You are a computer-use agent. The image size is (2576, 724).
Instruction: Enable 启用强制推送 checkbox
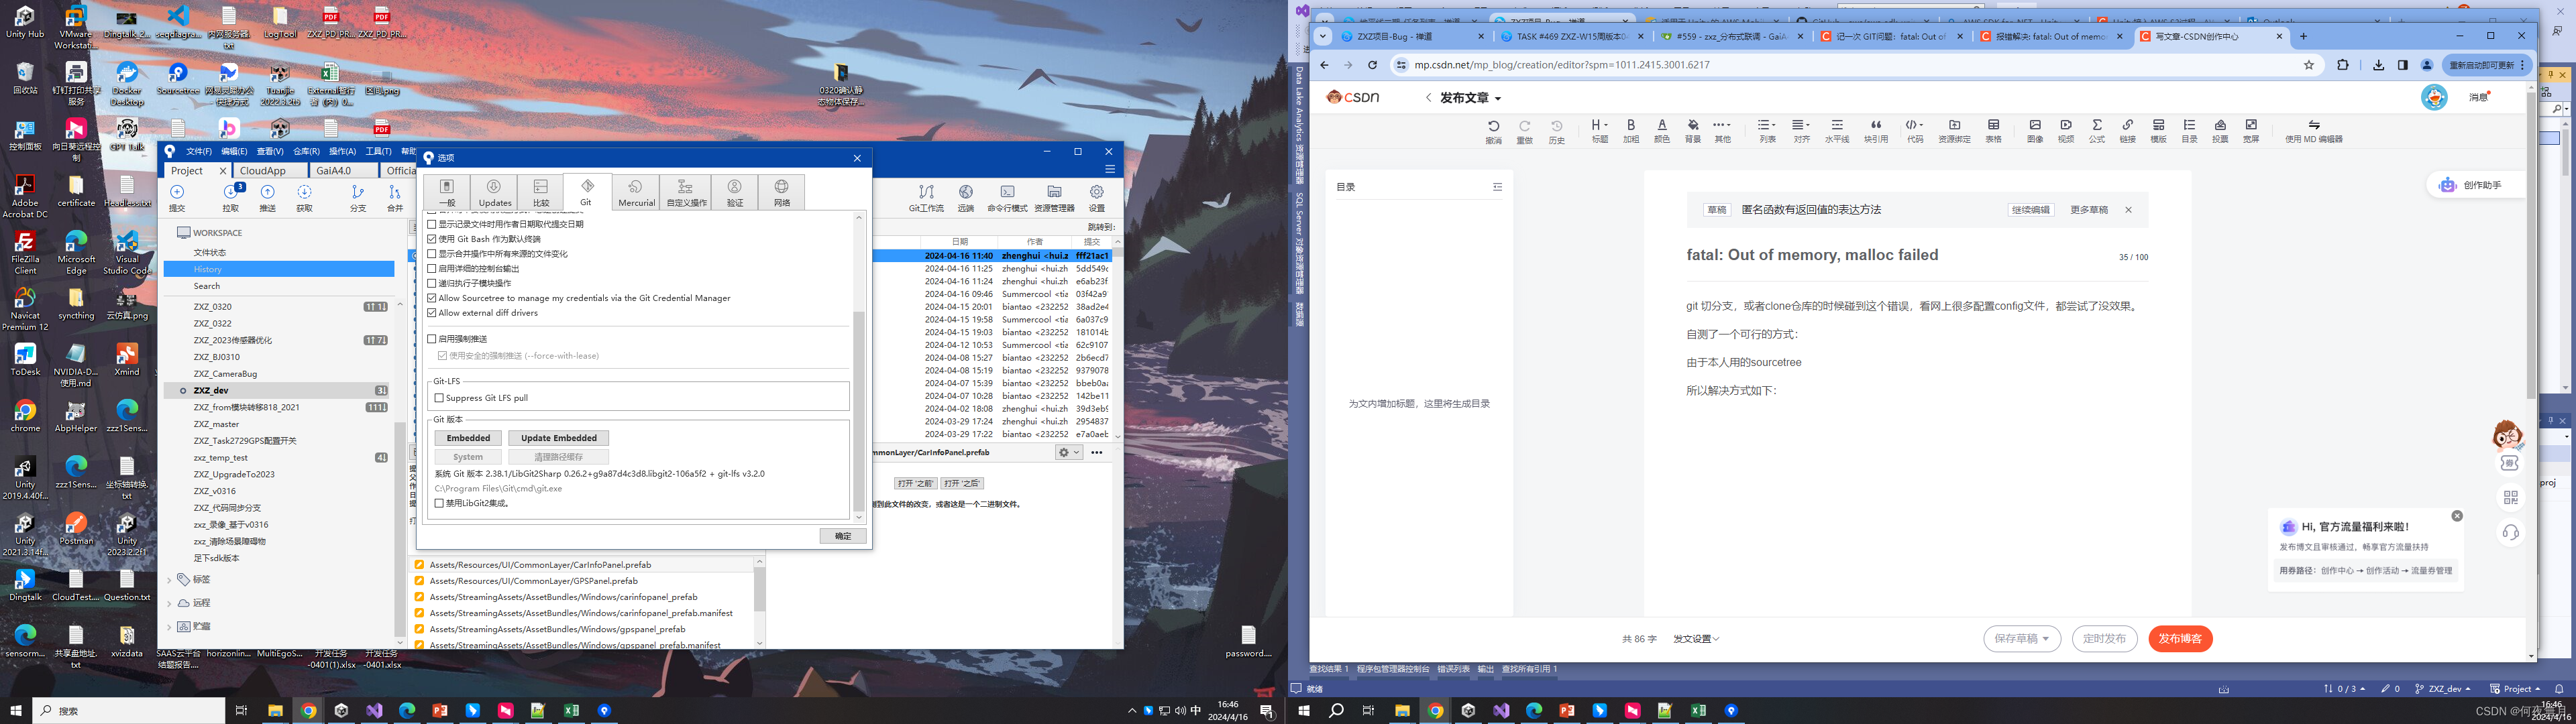point(432,339)
